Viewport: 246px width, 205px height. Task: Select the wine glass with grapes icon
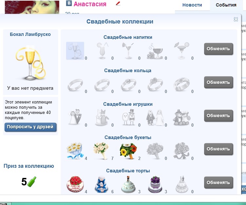point(155,51)
